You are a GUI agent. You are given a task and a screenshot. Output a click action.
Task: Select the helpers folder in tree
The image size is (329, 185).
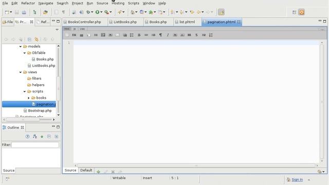tap(38, 85)
